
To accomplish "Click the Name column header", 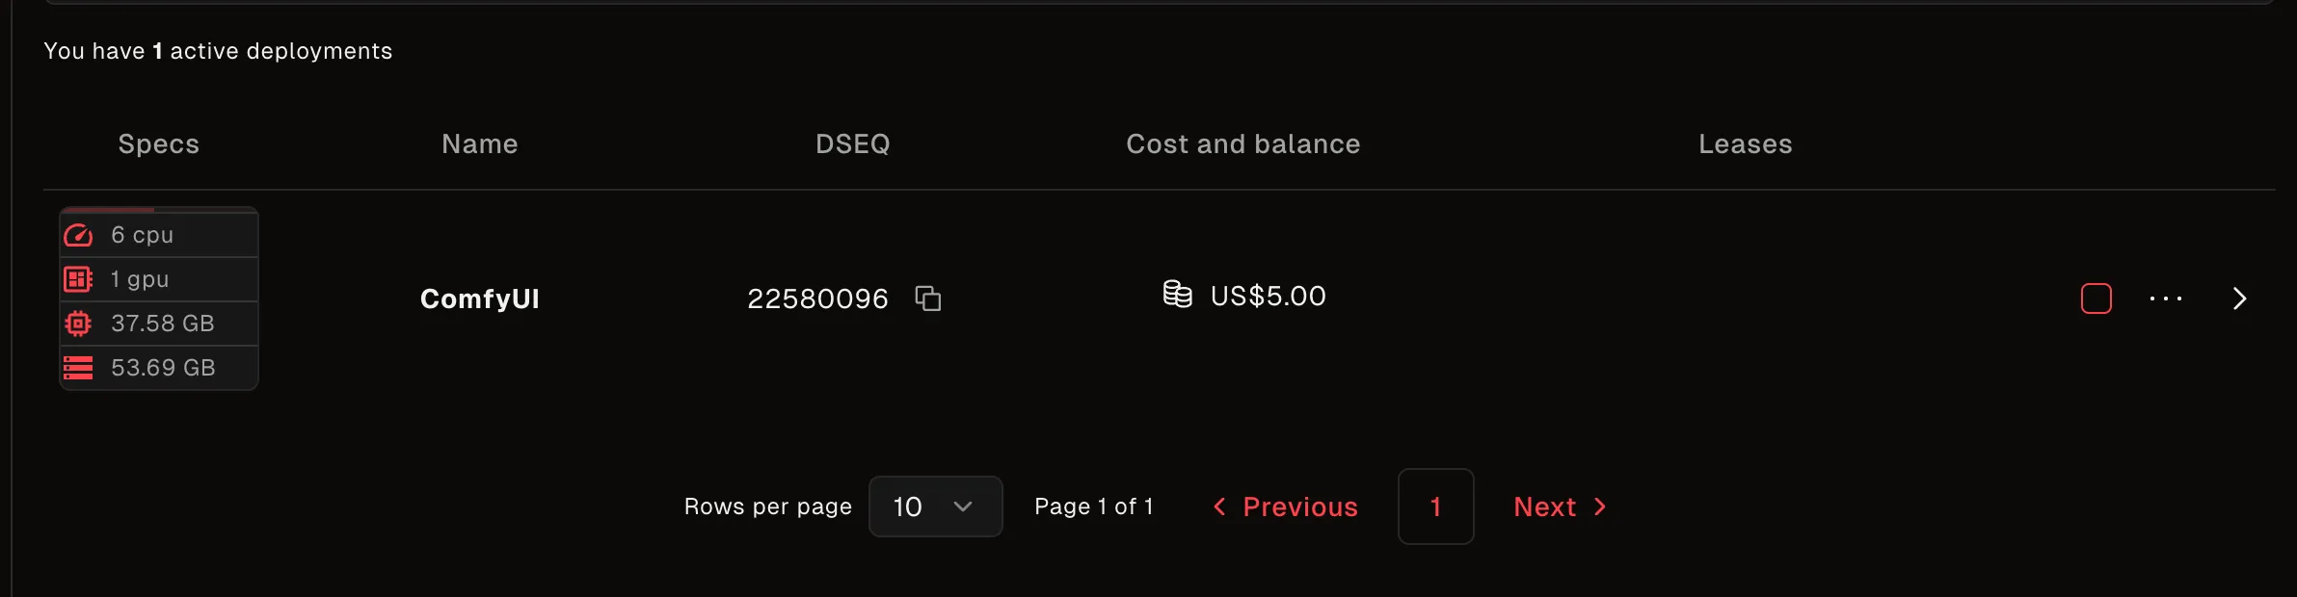I will (x=480, y=144).
